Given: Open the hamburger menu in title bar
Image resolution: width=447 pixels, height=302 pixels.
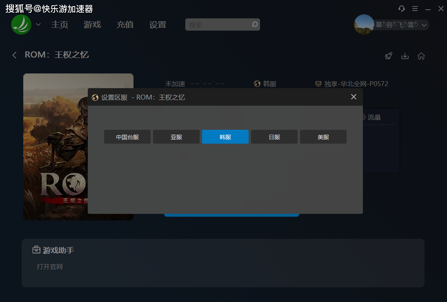Looking at the screenshot, I should [x=415, y=9].
